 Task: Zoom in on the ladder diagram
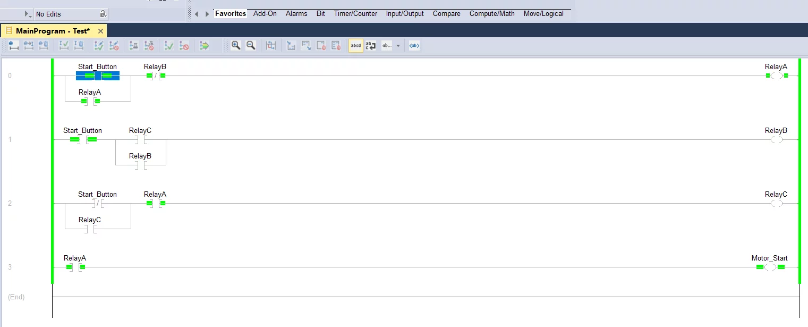pos(236,46)
